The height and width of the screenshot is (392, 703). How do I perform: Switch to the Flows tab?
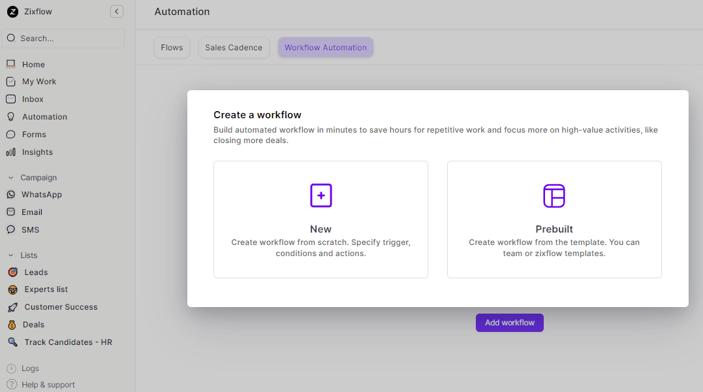coord(172,48)
